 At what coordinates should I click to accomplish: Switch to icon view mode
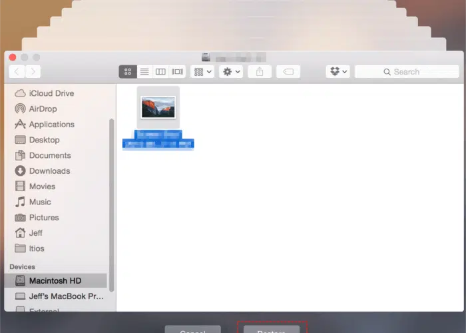coord(127,71)
